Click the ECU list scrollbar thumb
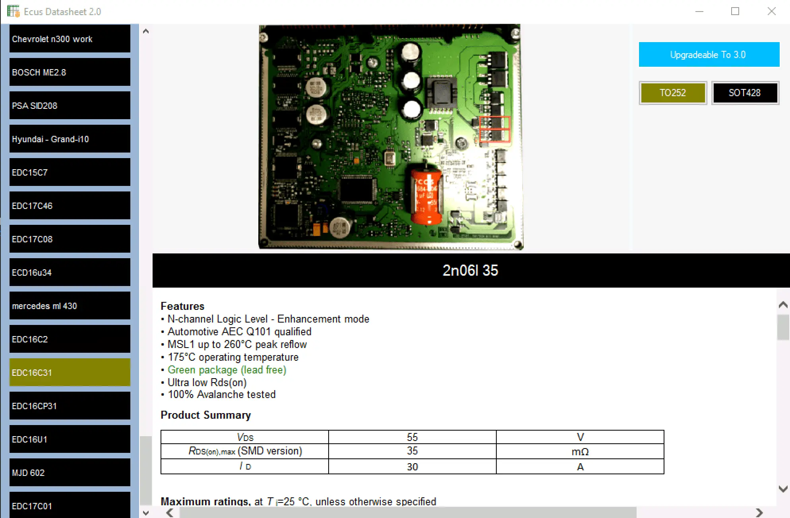This screenshot has height=518, width=790. [146, 470]
